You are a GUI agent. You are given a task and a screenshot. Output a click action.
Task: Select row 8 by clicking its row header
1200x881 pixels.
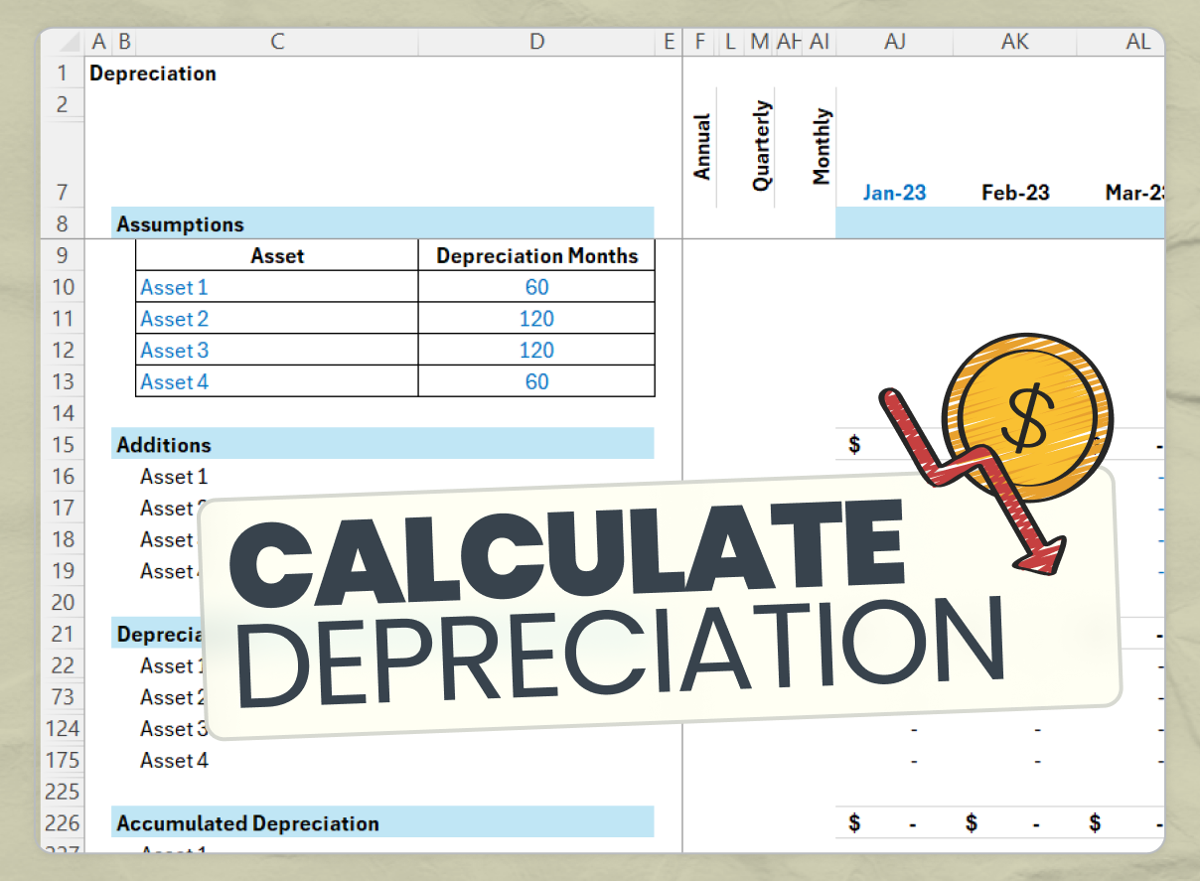(x=63, y=223)
